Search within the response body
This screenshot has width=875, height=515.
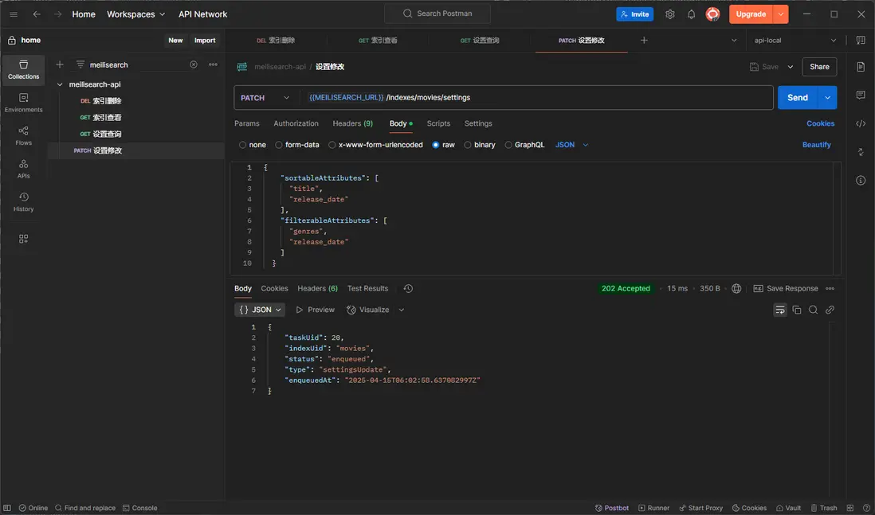[813, 310]
